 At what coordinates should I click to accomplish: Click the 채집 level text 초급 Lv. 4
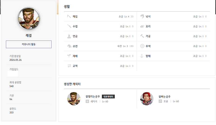tap(124, 16)
